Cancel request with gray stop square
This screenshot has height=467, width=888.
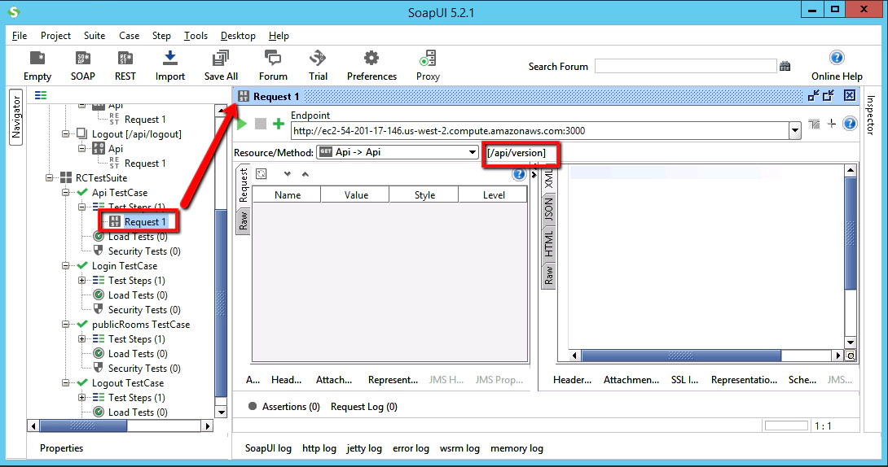(261, 124)
